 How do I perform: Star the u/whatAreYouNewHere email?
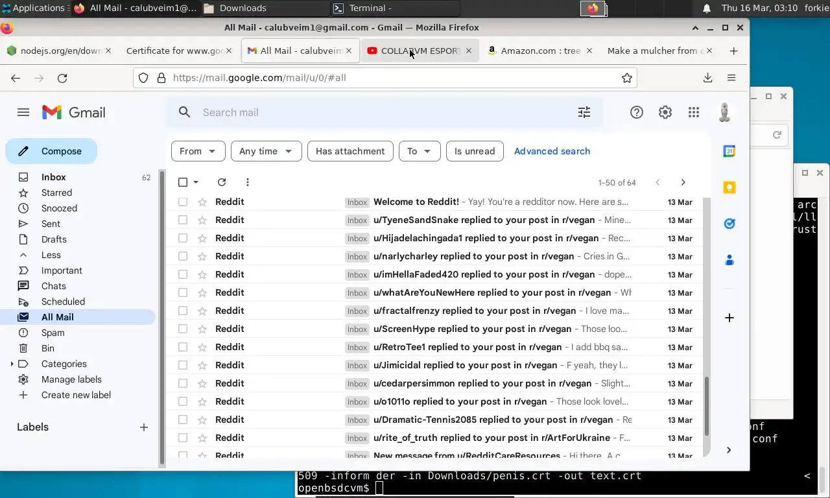[202, 292]
